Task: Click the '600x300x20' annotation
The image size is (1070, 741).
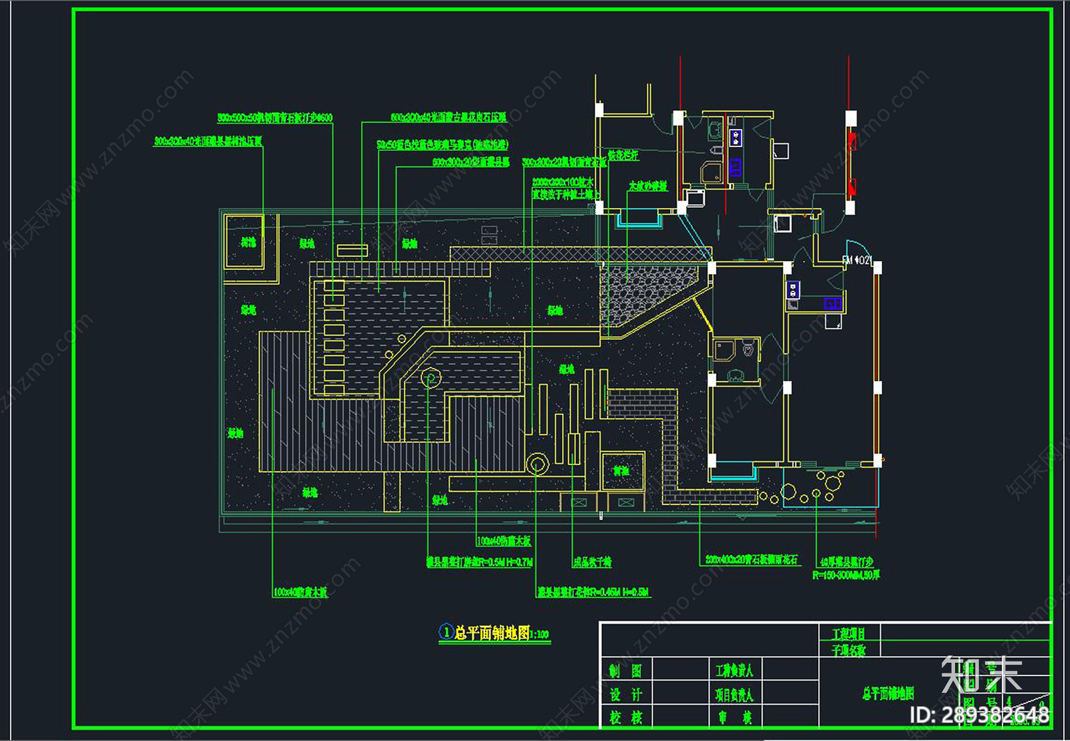Action: click(471, 162)
